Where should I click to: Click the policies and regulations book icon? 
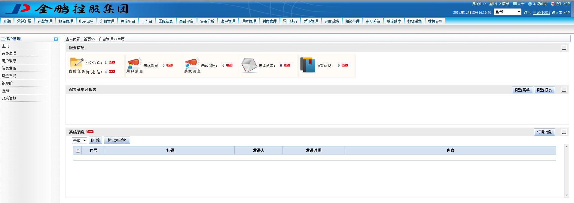(307, 65)
